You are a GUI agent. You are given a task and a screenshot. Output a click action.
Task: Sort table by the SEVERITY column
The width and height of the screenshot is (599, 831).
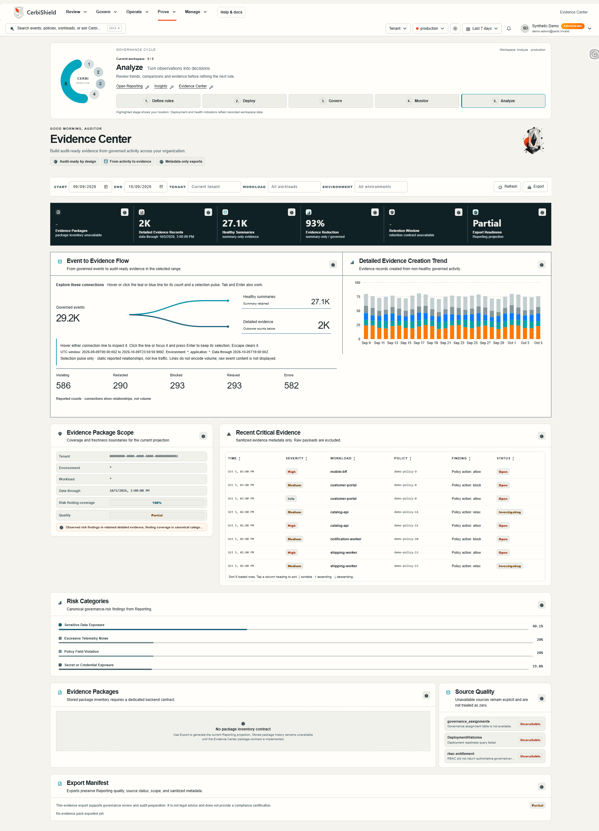point(296,458)
